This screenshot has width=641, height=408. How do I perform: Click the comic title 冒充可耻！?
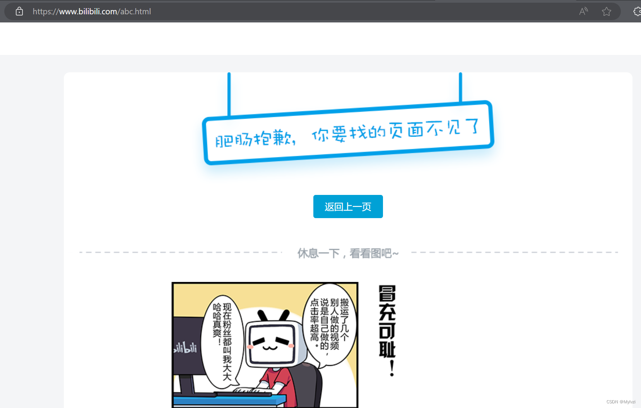coord(387,331)
